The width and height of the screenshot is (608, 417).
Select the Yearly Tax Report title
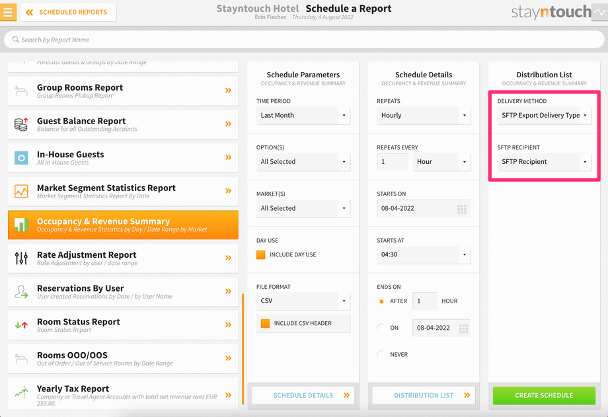73,389
